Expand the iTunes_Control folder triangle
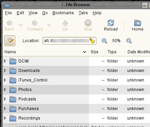150x127 pixels. pos(5,80)
